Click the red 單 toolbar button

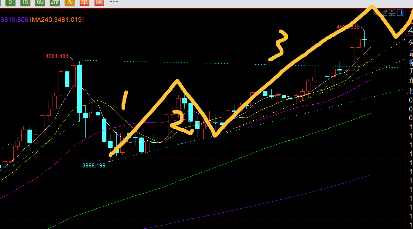pos(84,2)
